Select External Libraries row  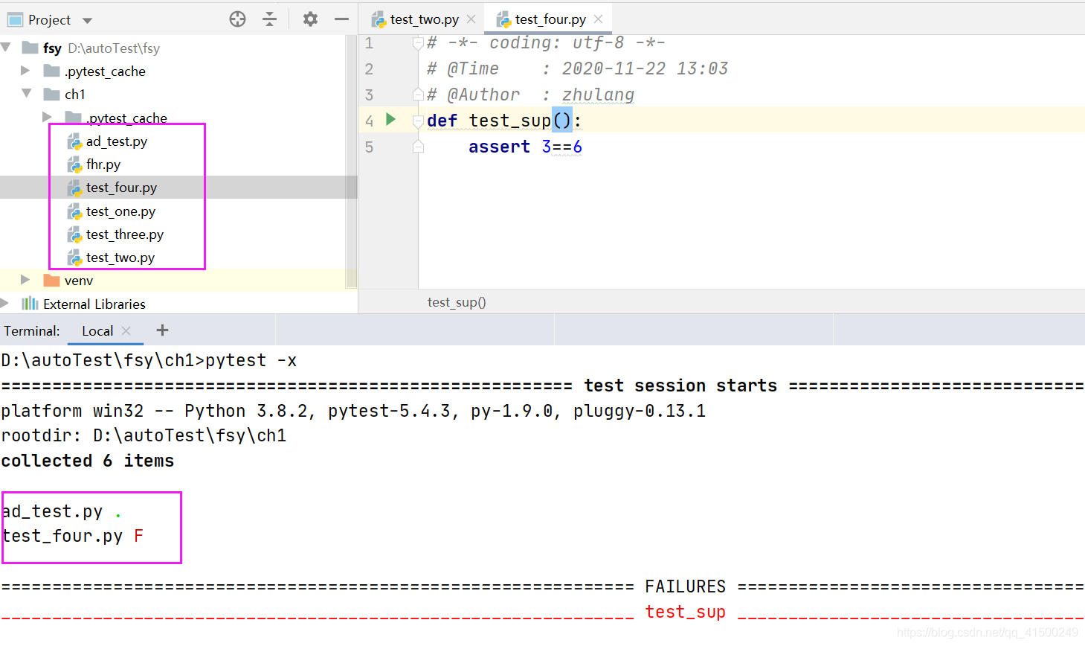click(94, 304)
